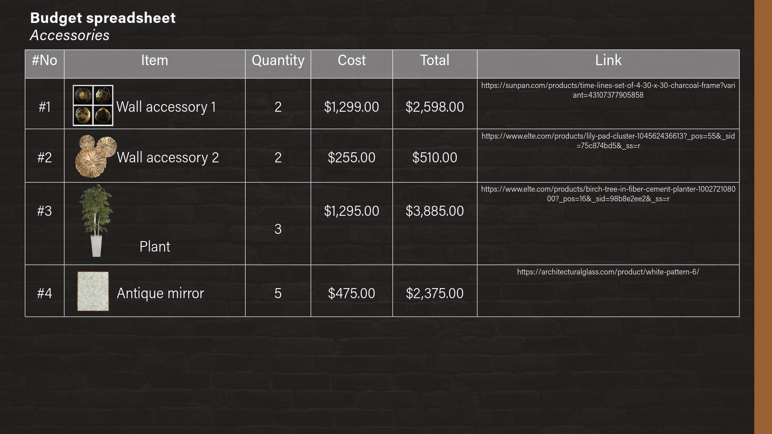The width and height of the screenshot is (772, 434).
Task: Open the architecturalglass.com white-pattern-6 link
Action: pyautogui.click(x=608, y=272)
